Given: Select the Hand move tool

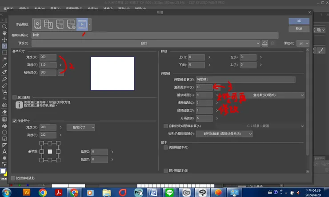Looking at the screenshot, I should 4,33.
